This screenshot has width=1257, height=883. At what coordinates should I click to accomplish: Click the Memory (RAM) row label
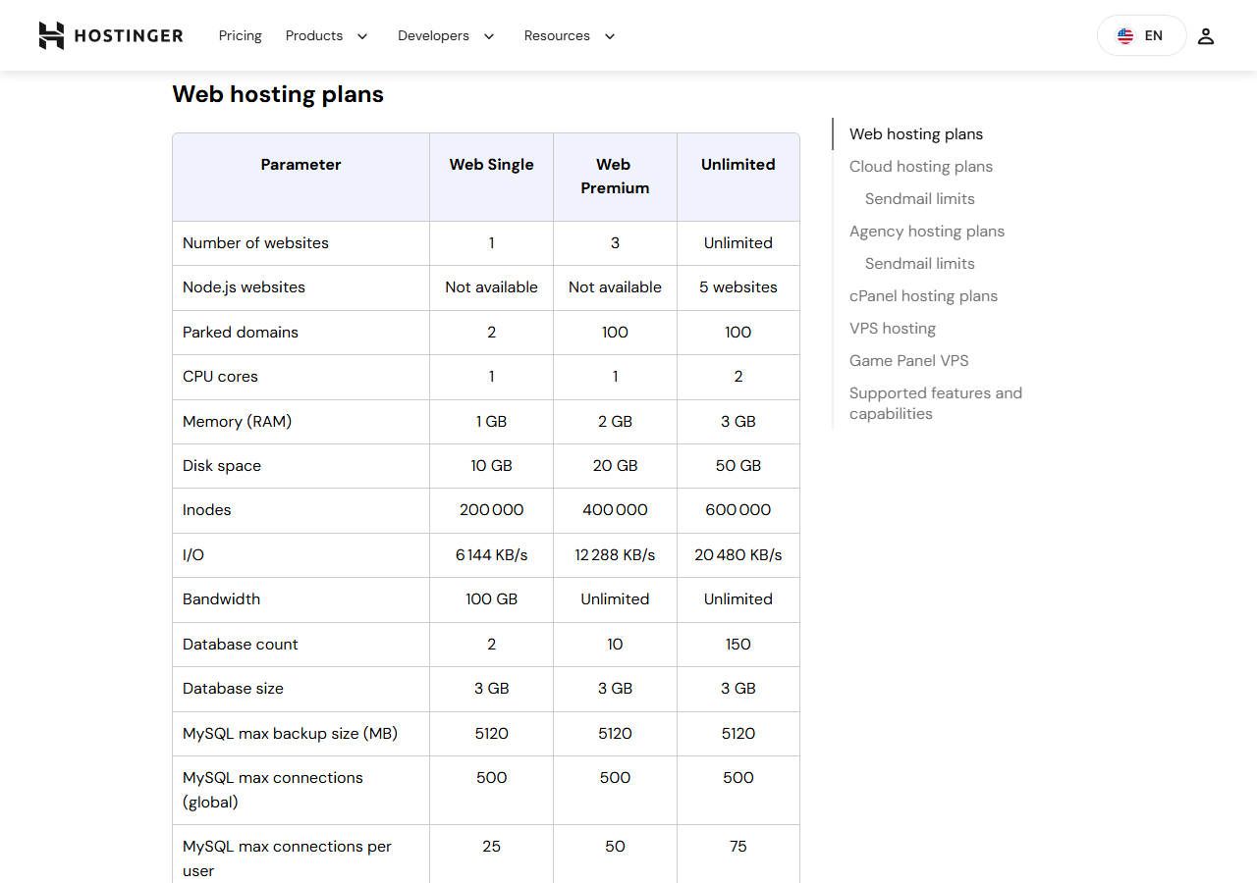pos(238,422)
